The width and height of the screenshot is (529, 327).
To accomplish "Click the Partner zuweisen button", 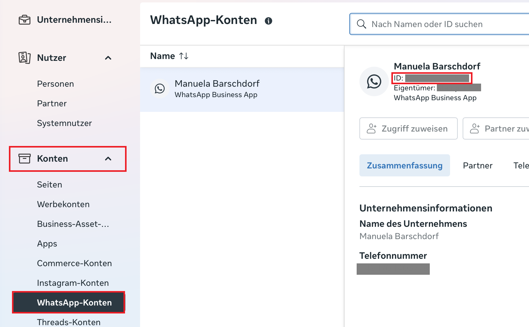I will [496, 128].
